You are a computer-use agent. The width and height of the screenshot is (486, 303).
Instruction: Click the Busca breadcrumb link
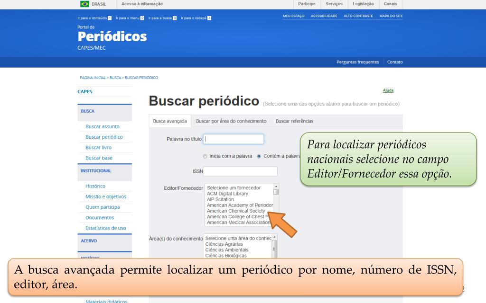pos(115,78)
